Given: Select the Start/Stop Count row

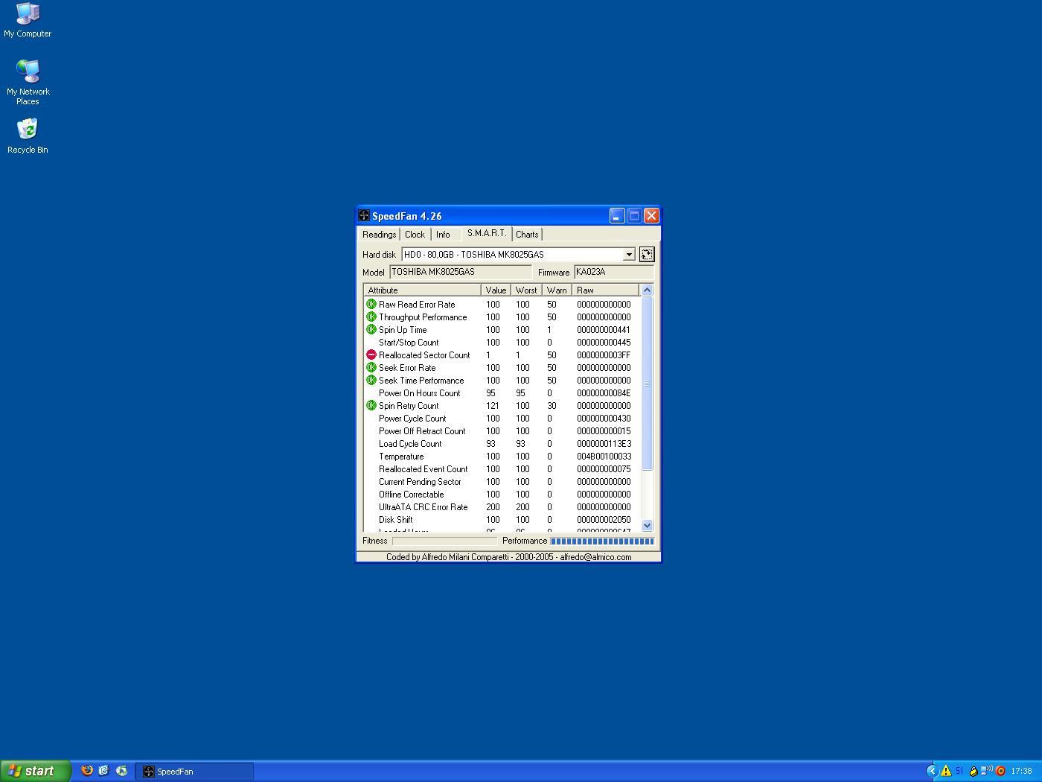Looking at the screenshot, I should tap(502, 343).
